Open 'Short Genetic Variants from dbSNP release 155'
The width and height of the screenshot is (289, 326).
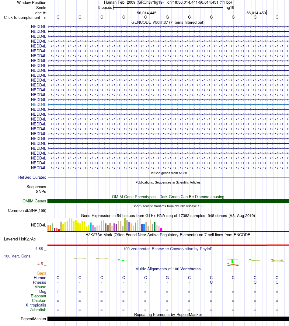(168, 206)
